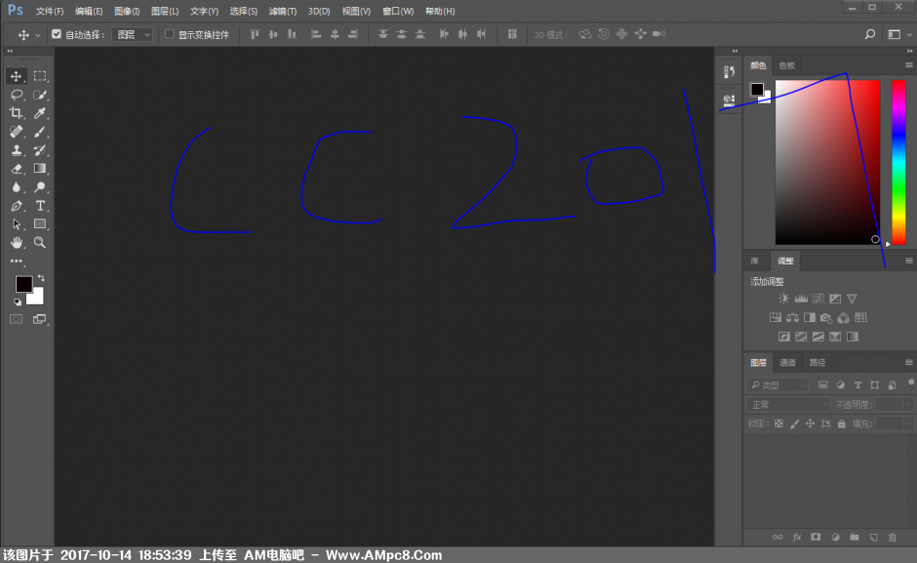This screenshot has height=563, width=917.
Task: Click the swap foreground/background colors arrow
Action: 41,278
